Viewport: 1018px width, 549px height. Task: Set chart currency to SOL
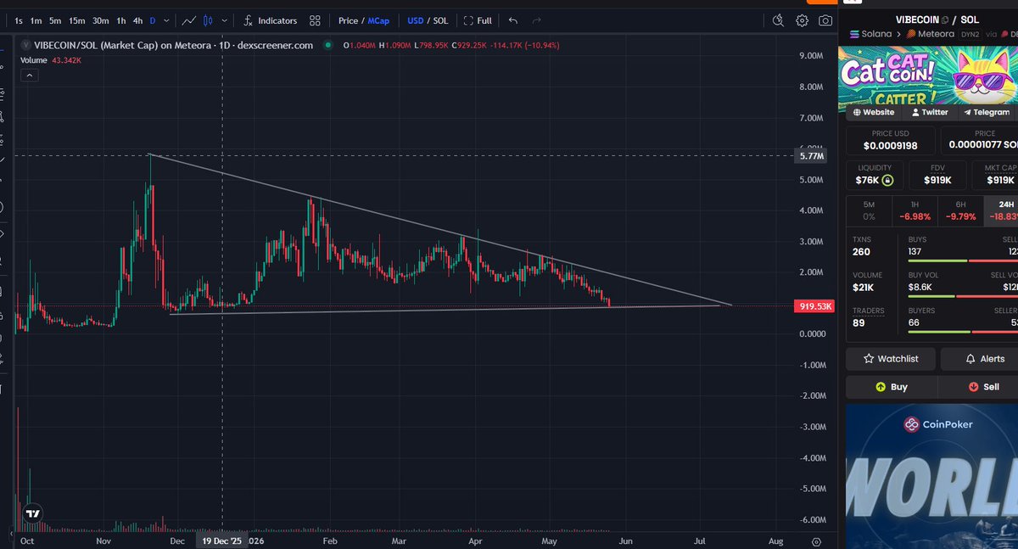(x=440, y=20)
